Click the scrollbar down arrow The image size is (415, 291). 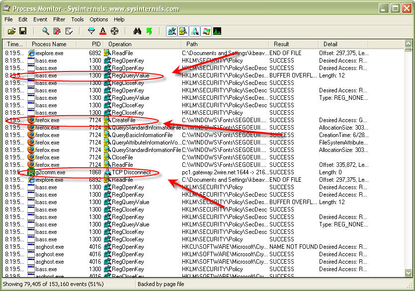click(409, 273)
